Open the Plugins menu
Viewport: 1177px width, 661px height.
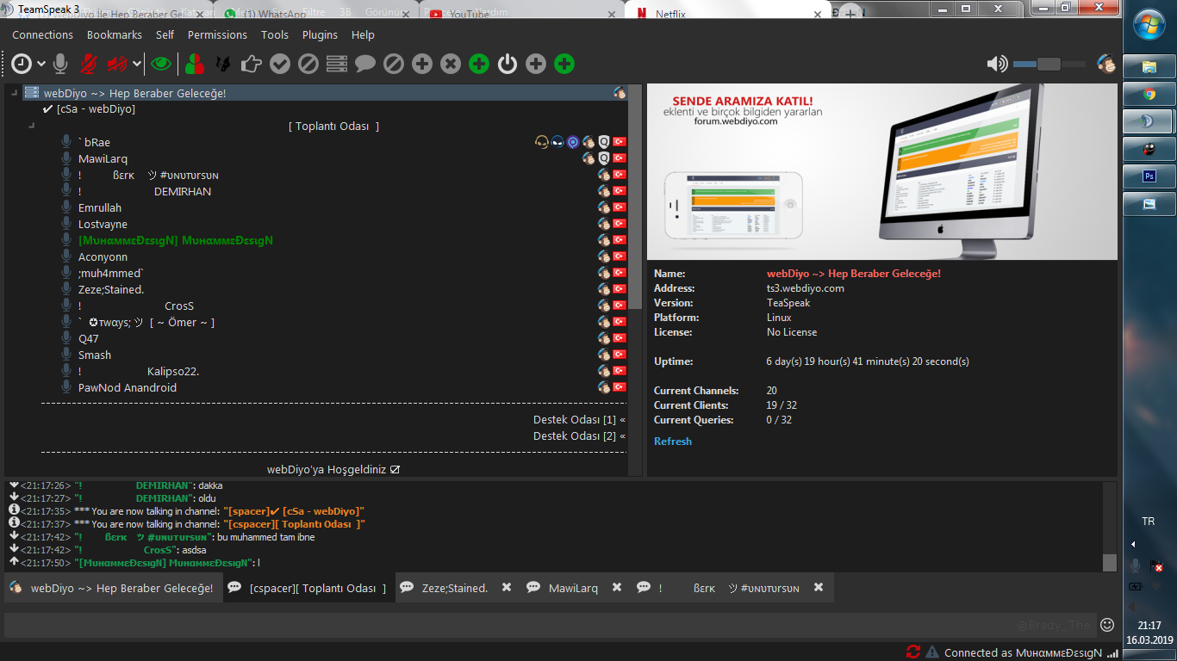pos(320,35)
